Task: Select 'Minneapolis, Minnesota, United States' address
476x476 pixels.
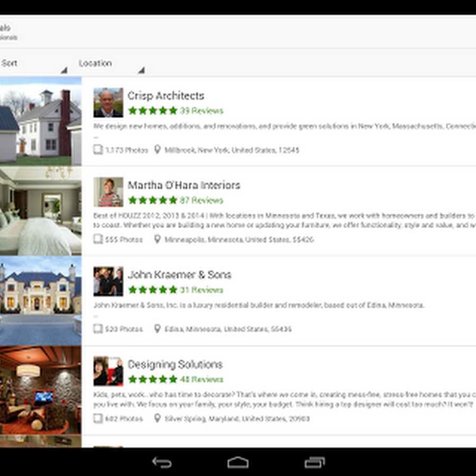Action: click(x=239, y=240)
